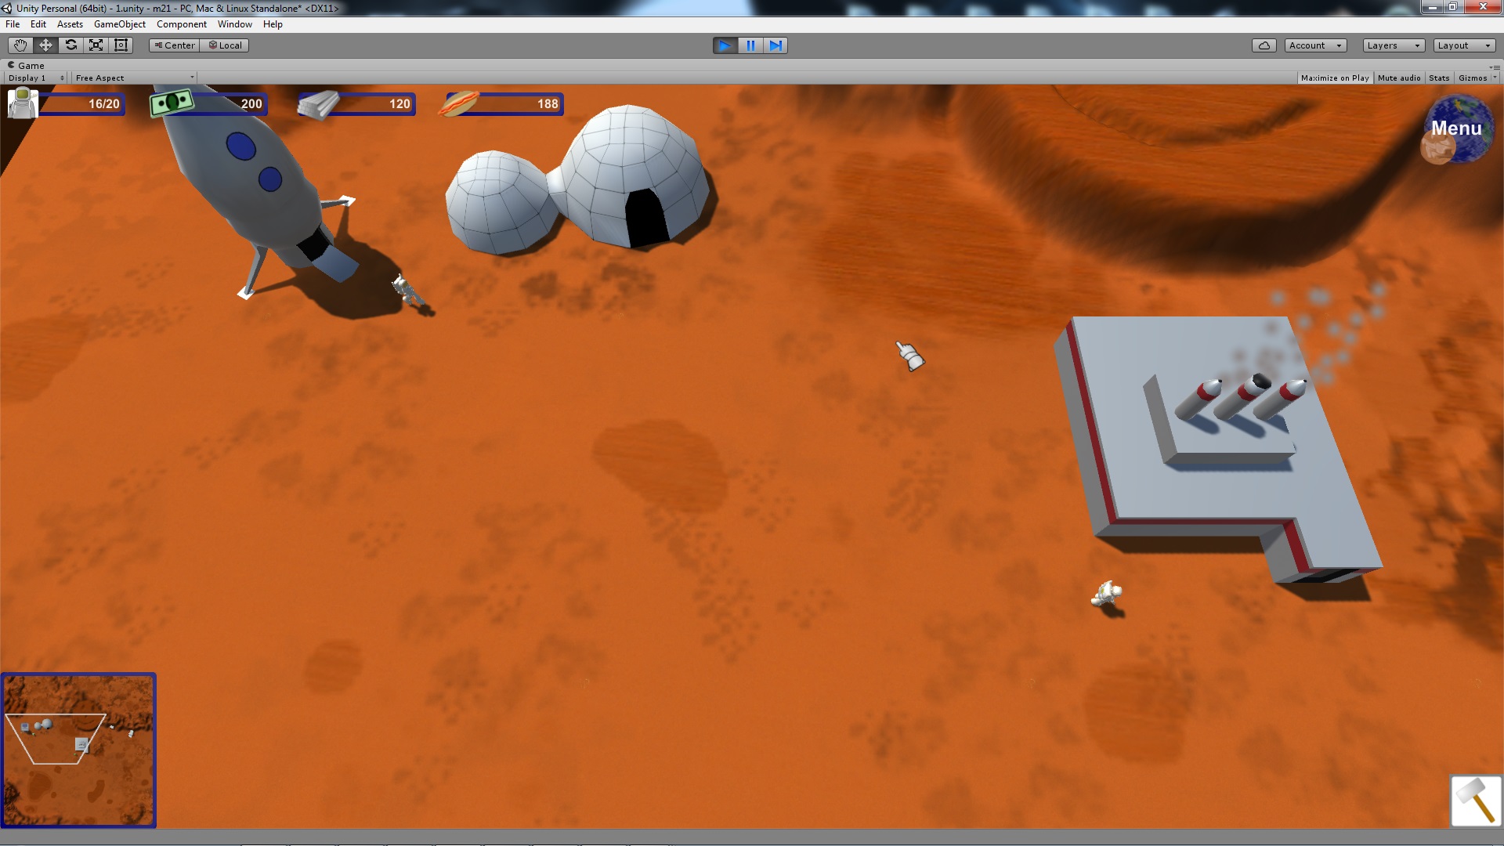Click the money bar showing 200
Screen dimensions: 1504x846
coord(230,104)
